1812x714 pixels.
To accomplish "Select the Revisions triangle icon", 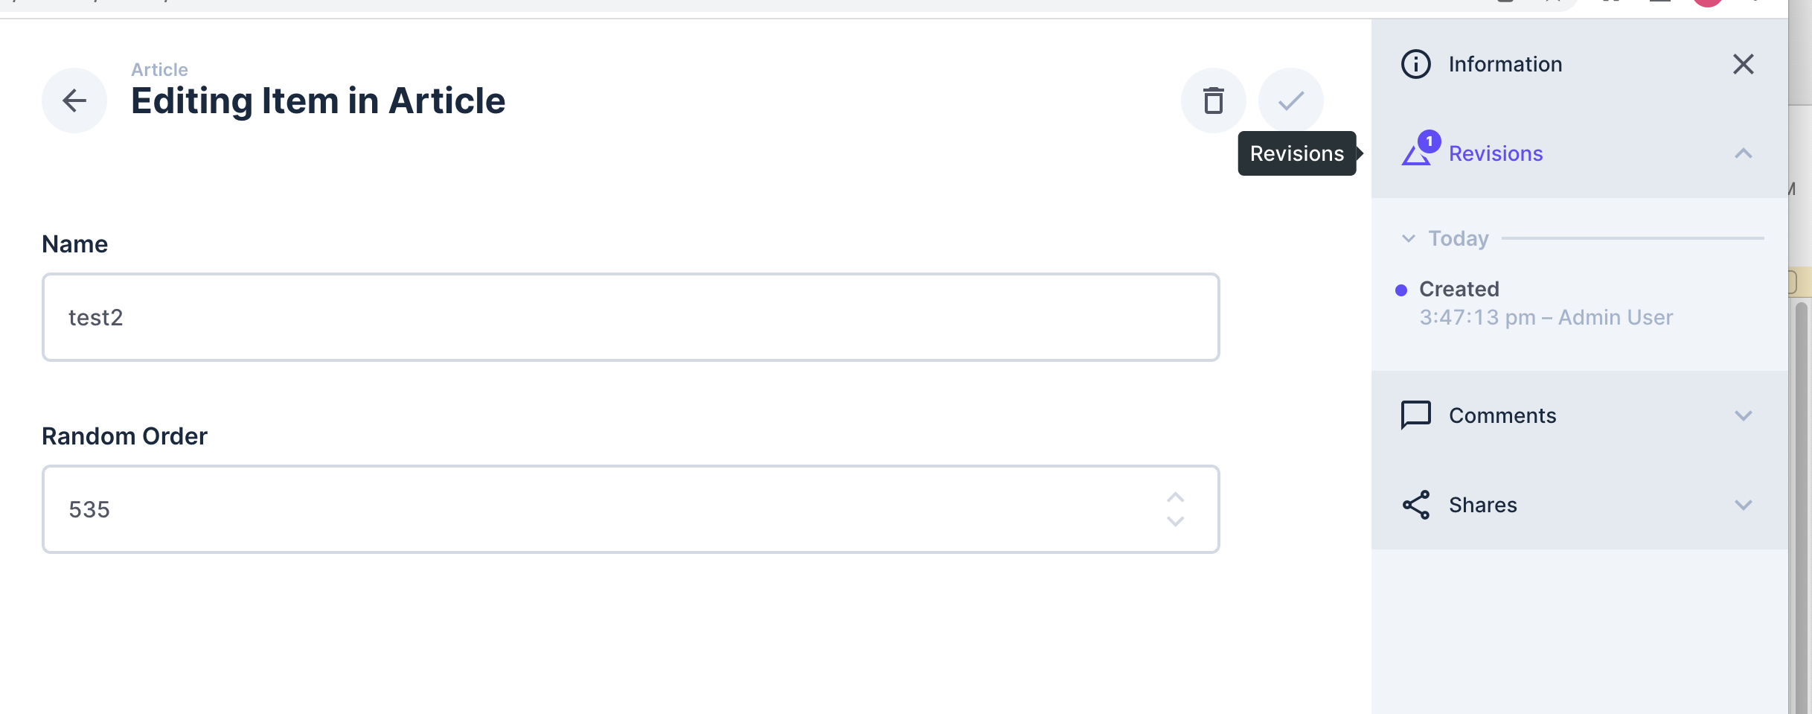I will pos(1415,156).
